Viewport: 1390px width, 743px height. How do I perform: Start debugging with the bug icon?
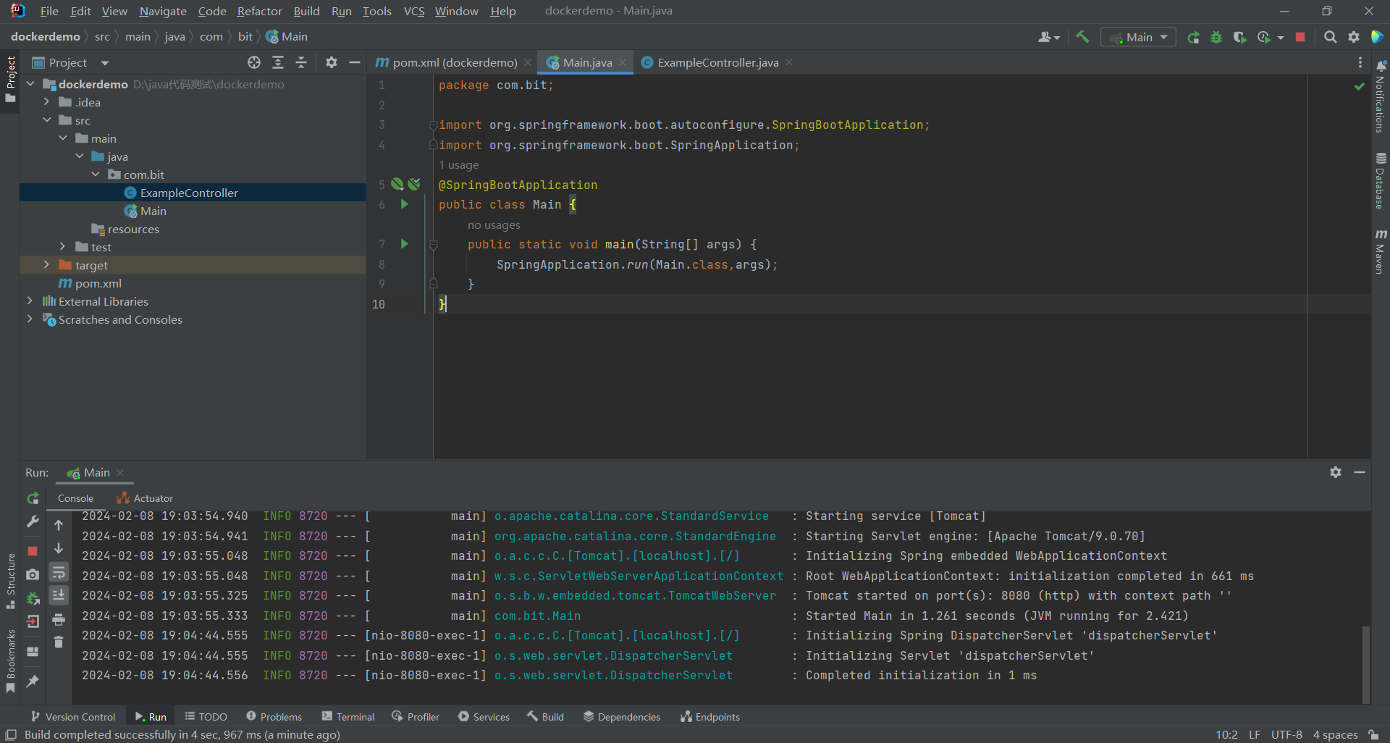pos(1216,37)
